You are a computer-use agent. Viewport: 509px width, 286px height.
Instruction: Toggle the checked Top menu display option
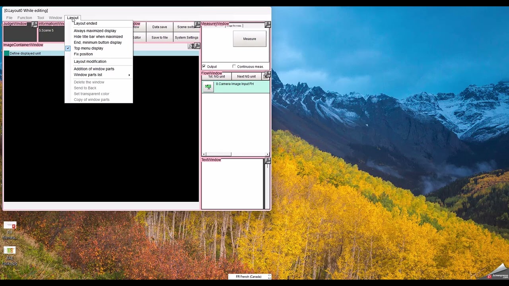(88, 48)
